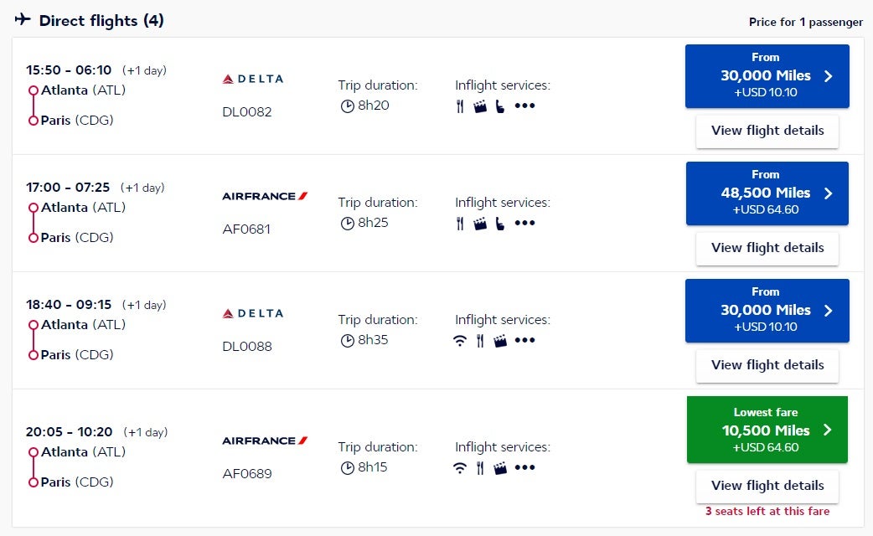This screenshot has height=536, width=873.
Task: Click the airplane icon beside Direct flights
Action: point(23,20)
